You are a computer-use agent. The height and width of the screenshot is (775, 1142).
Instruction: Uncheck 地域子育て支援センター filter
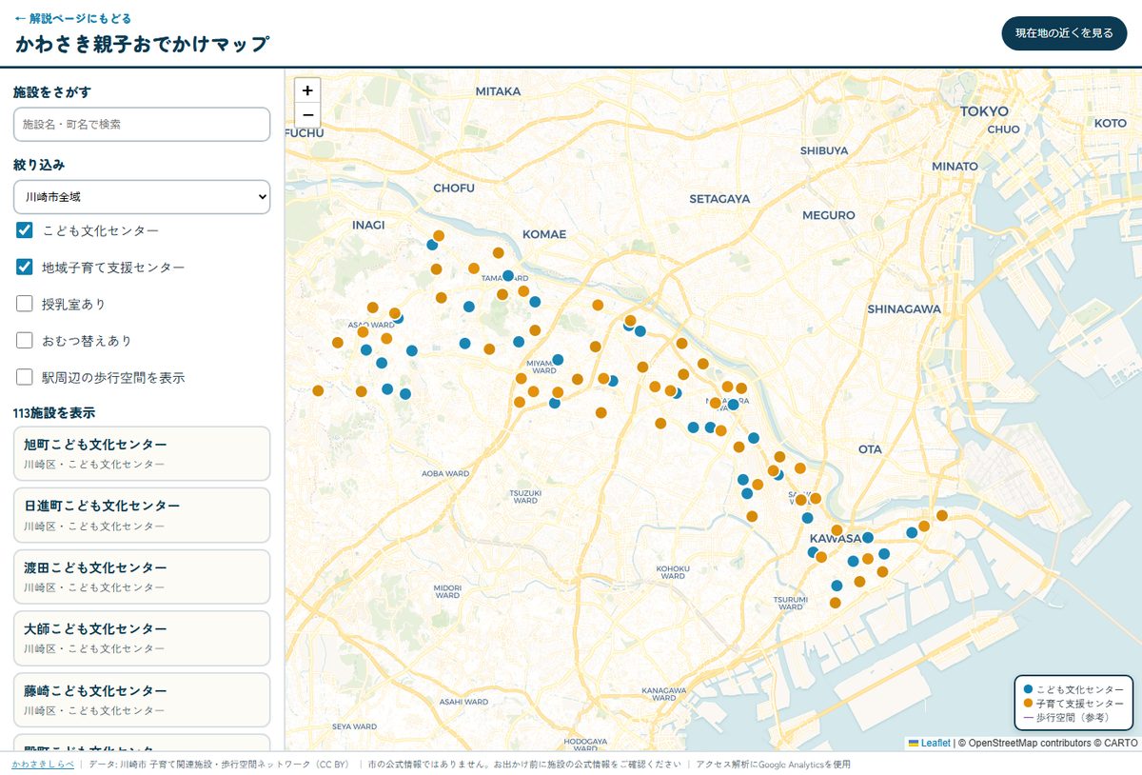[25, 268]
